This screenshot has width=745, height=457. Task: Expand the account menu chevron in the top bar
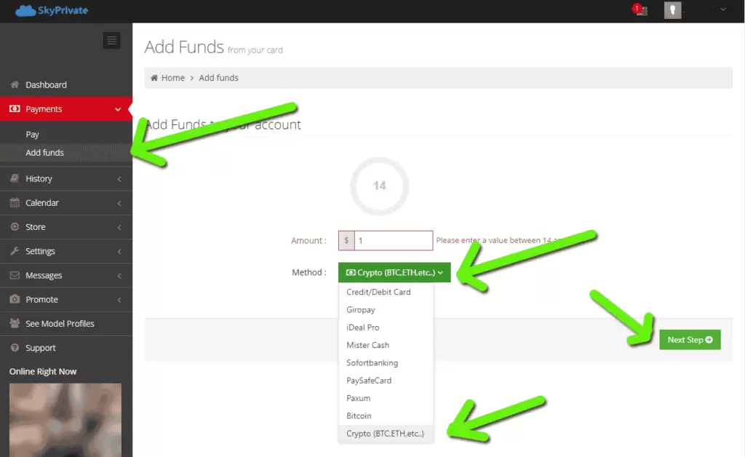point(723,9)
